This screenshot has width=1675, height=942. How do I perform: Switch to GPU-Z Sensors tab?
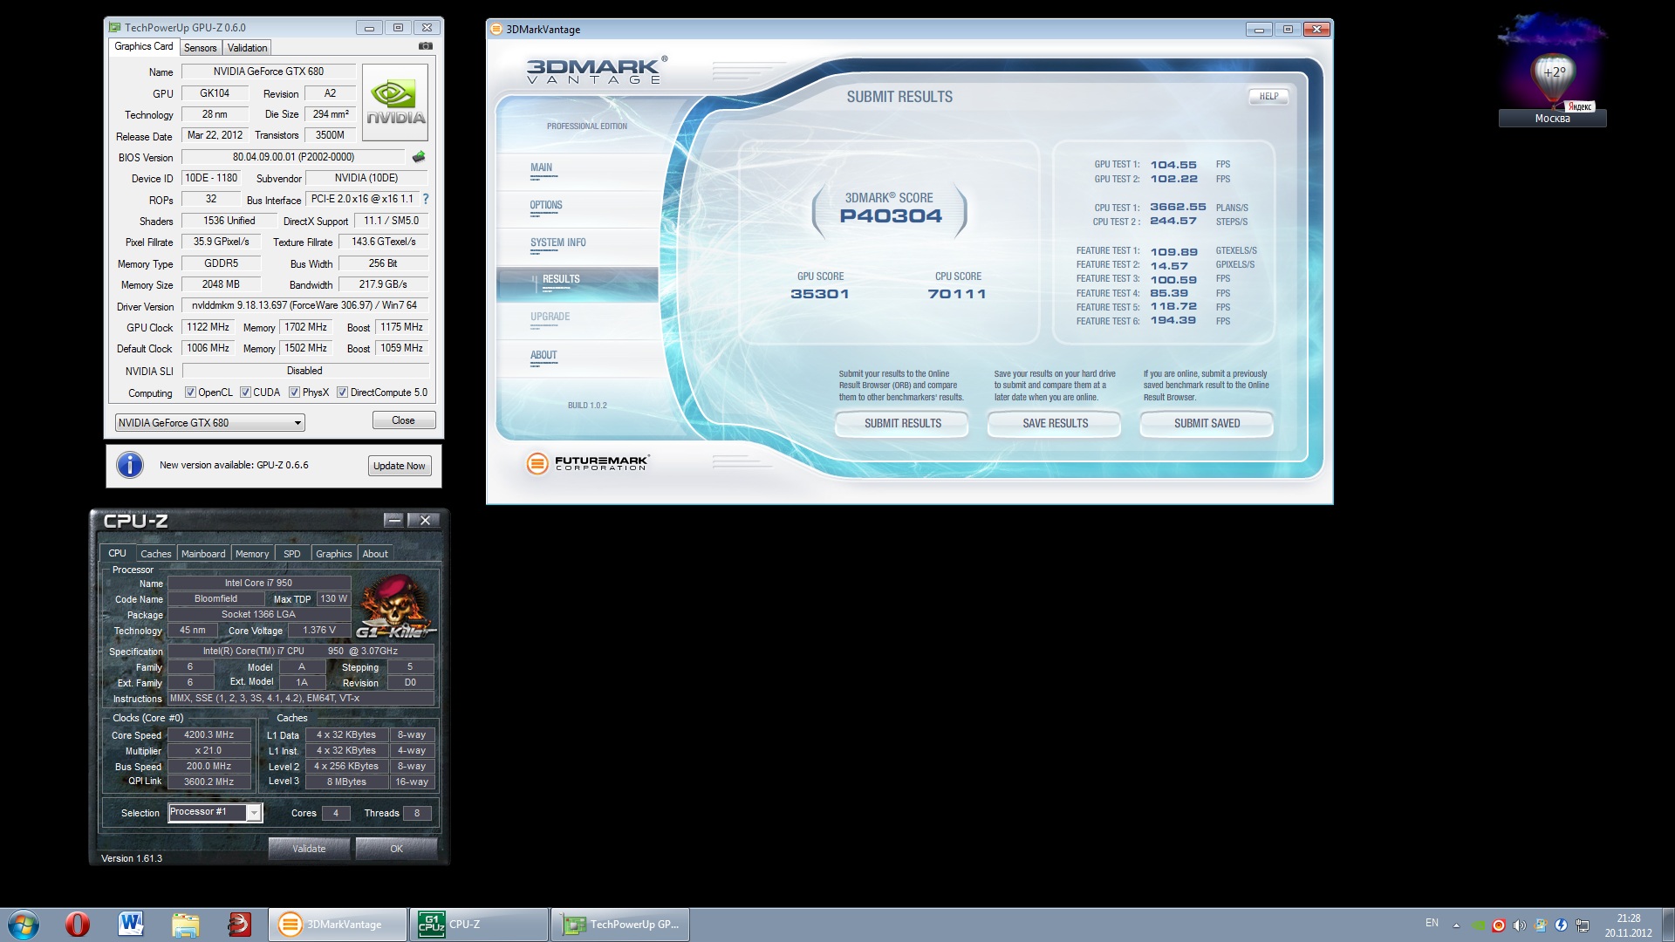pos(200,48)
